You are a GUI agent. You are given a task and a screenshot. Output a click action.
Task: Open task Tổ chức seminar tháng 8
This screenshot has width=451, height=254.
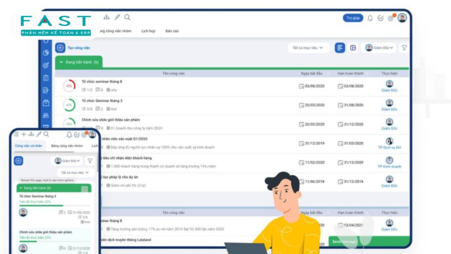[102, 82]
